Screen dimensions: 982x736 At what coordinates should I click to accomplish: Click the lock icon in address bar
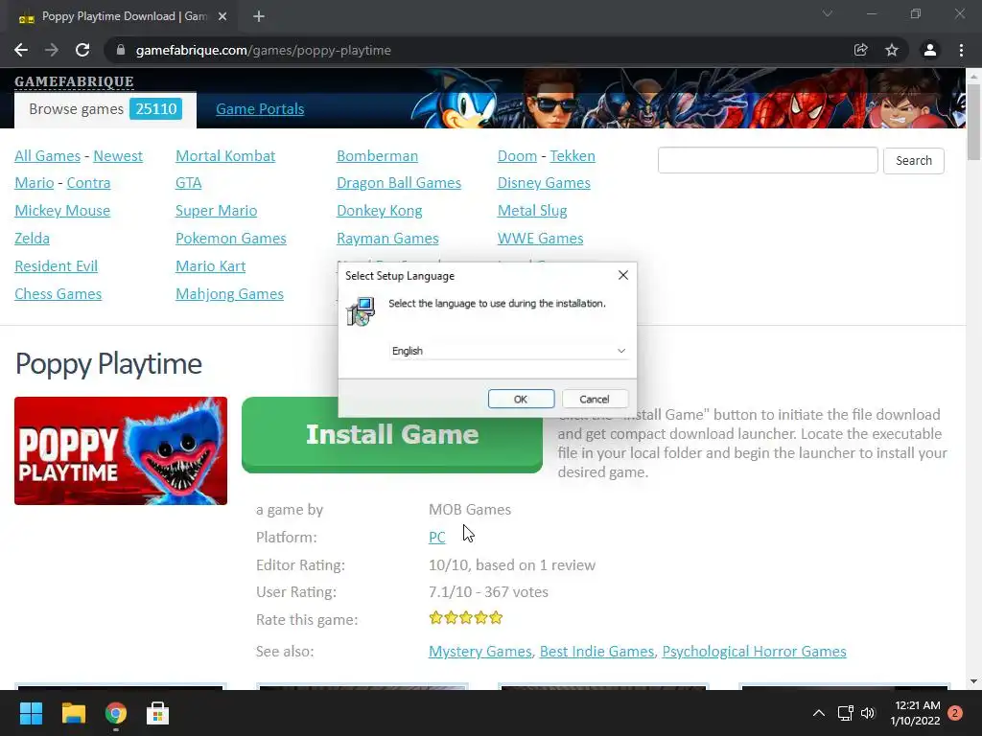[120, 50]
